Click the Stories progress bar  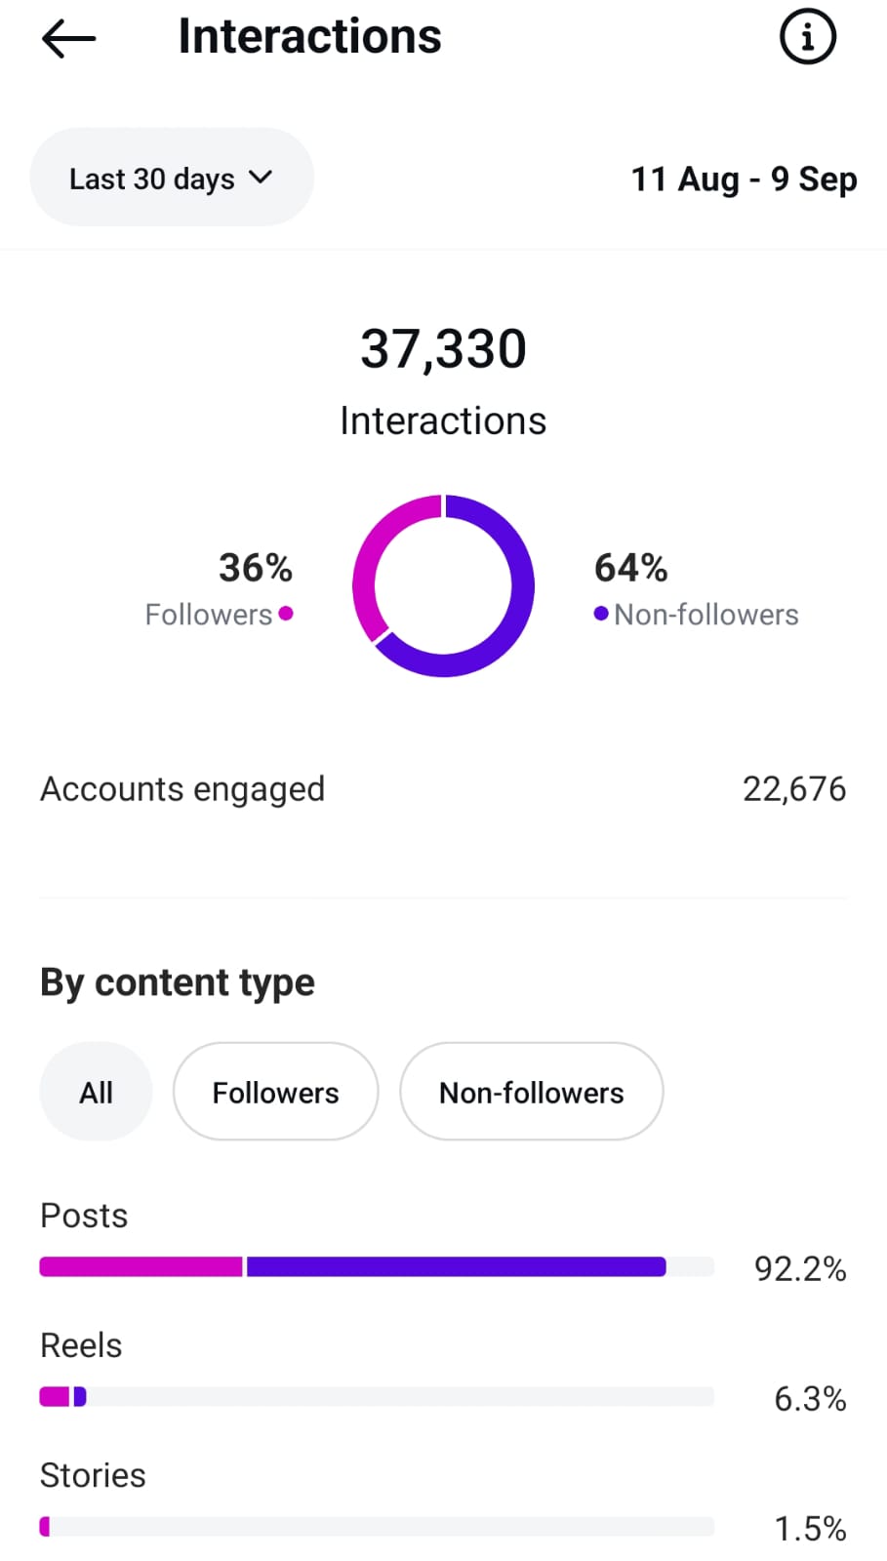pos(376,1526)
